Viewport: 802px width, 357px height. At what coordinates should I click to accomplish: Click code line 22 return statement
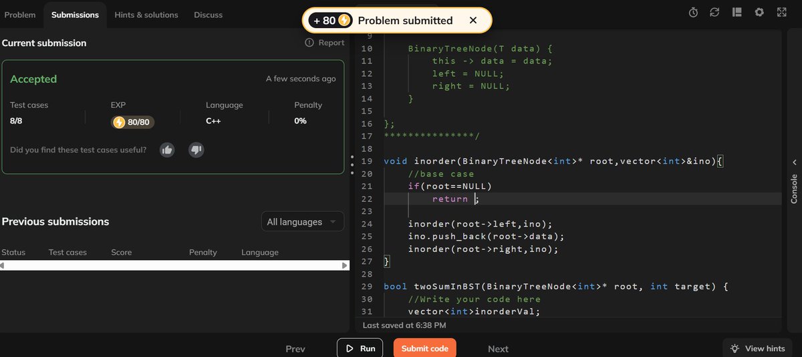click(456, 199)
